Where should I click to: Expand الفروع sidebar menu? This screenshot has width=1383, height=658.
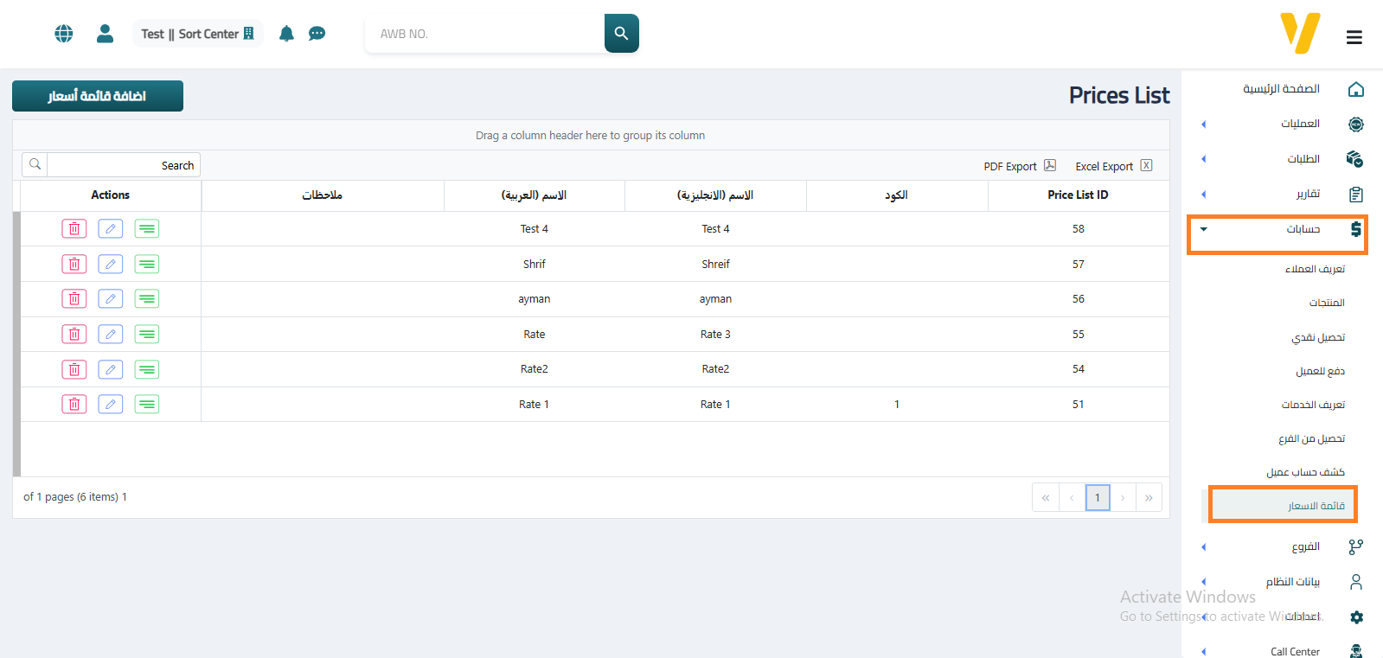coord(1282,547)
